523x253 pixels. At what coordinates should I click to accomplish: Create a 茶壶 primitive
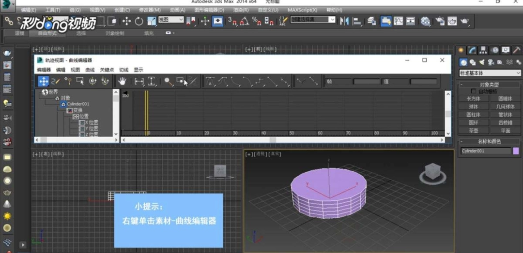click(x=473, y=131)
